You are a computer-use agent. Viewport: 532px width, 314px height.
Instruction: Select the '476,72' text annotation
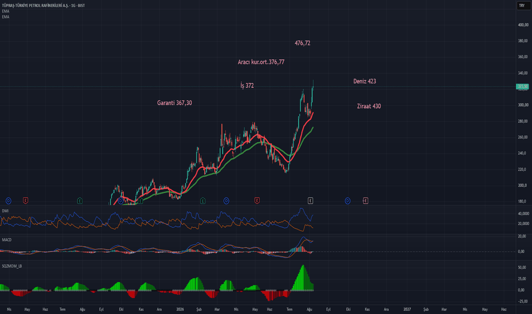click(x=303, y=43)
